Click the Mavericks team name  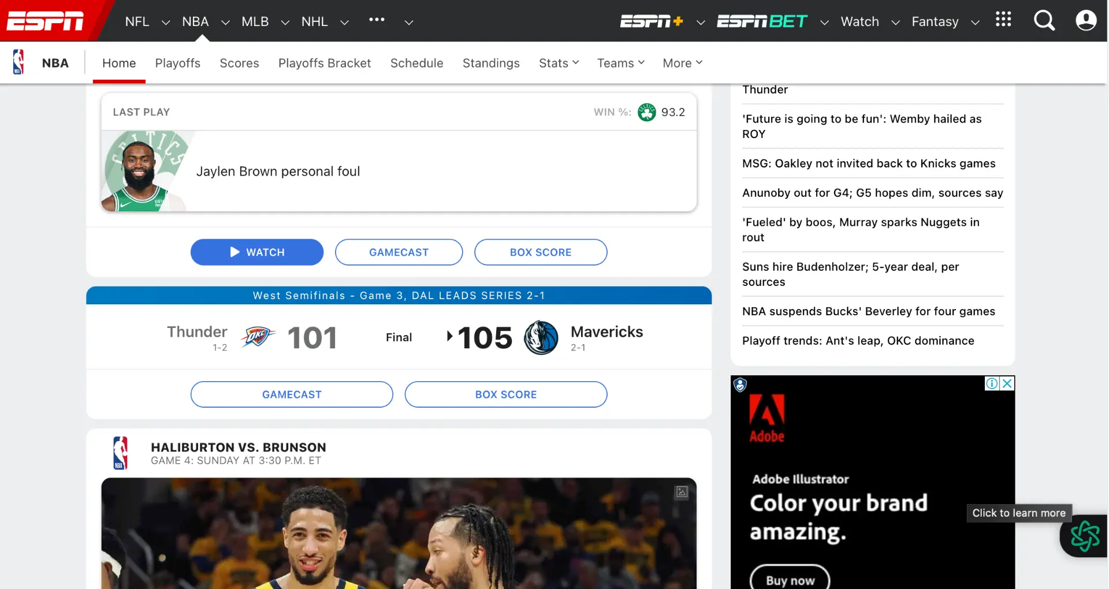[x=606, y=332]
